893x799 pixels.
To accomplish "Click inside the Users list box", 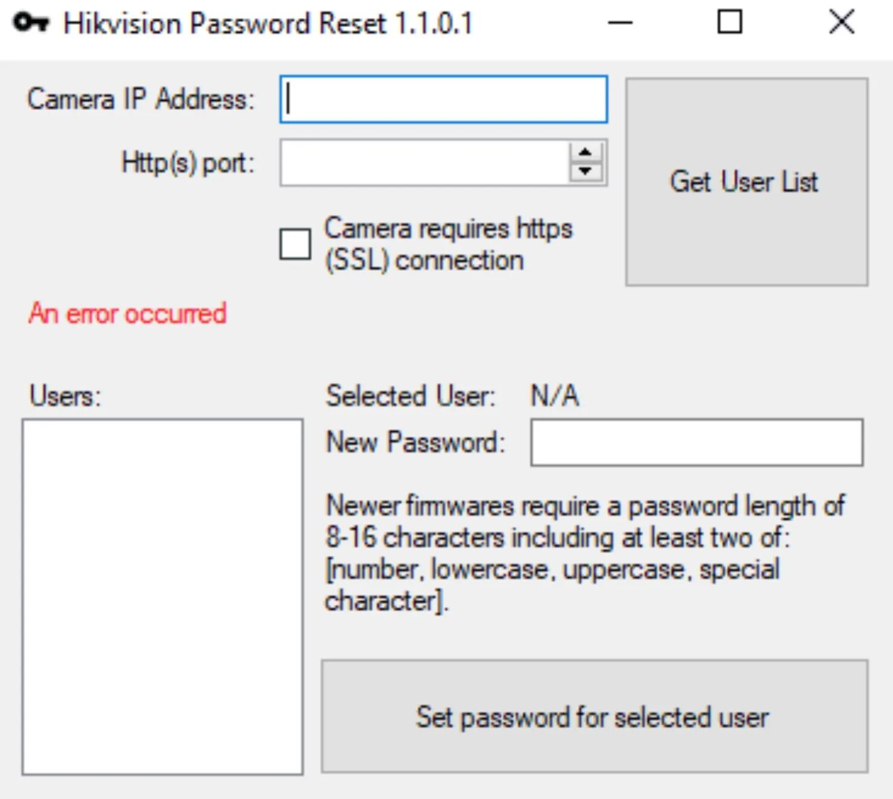I will click(162, 596).
